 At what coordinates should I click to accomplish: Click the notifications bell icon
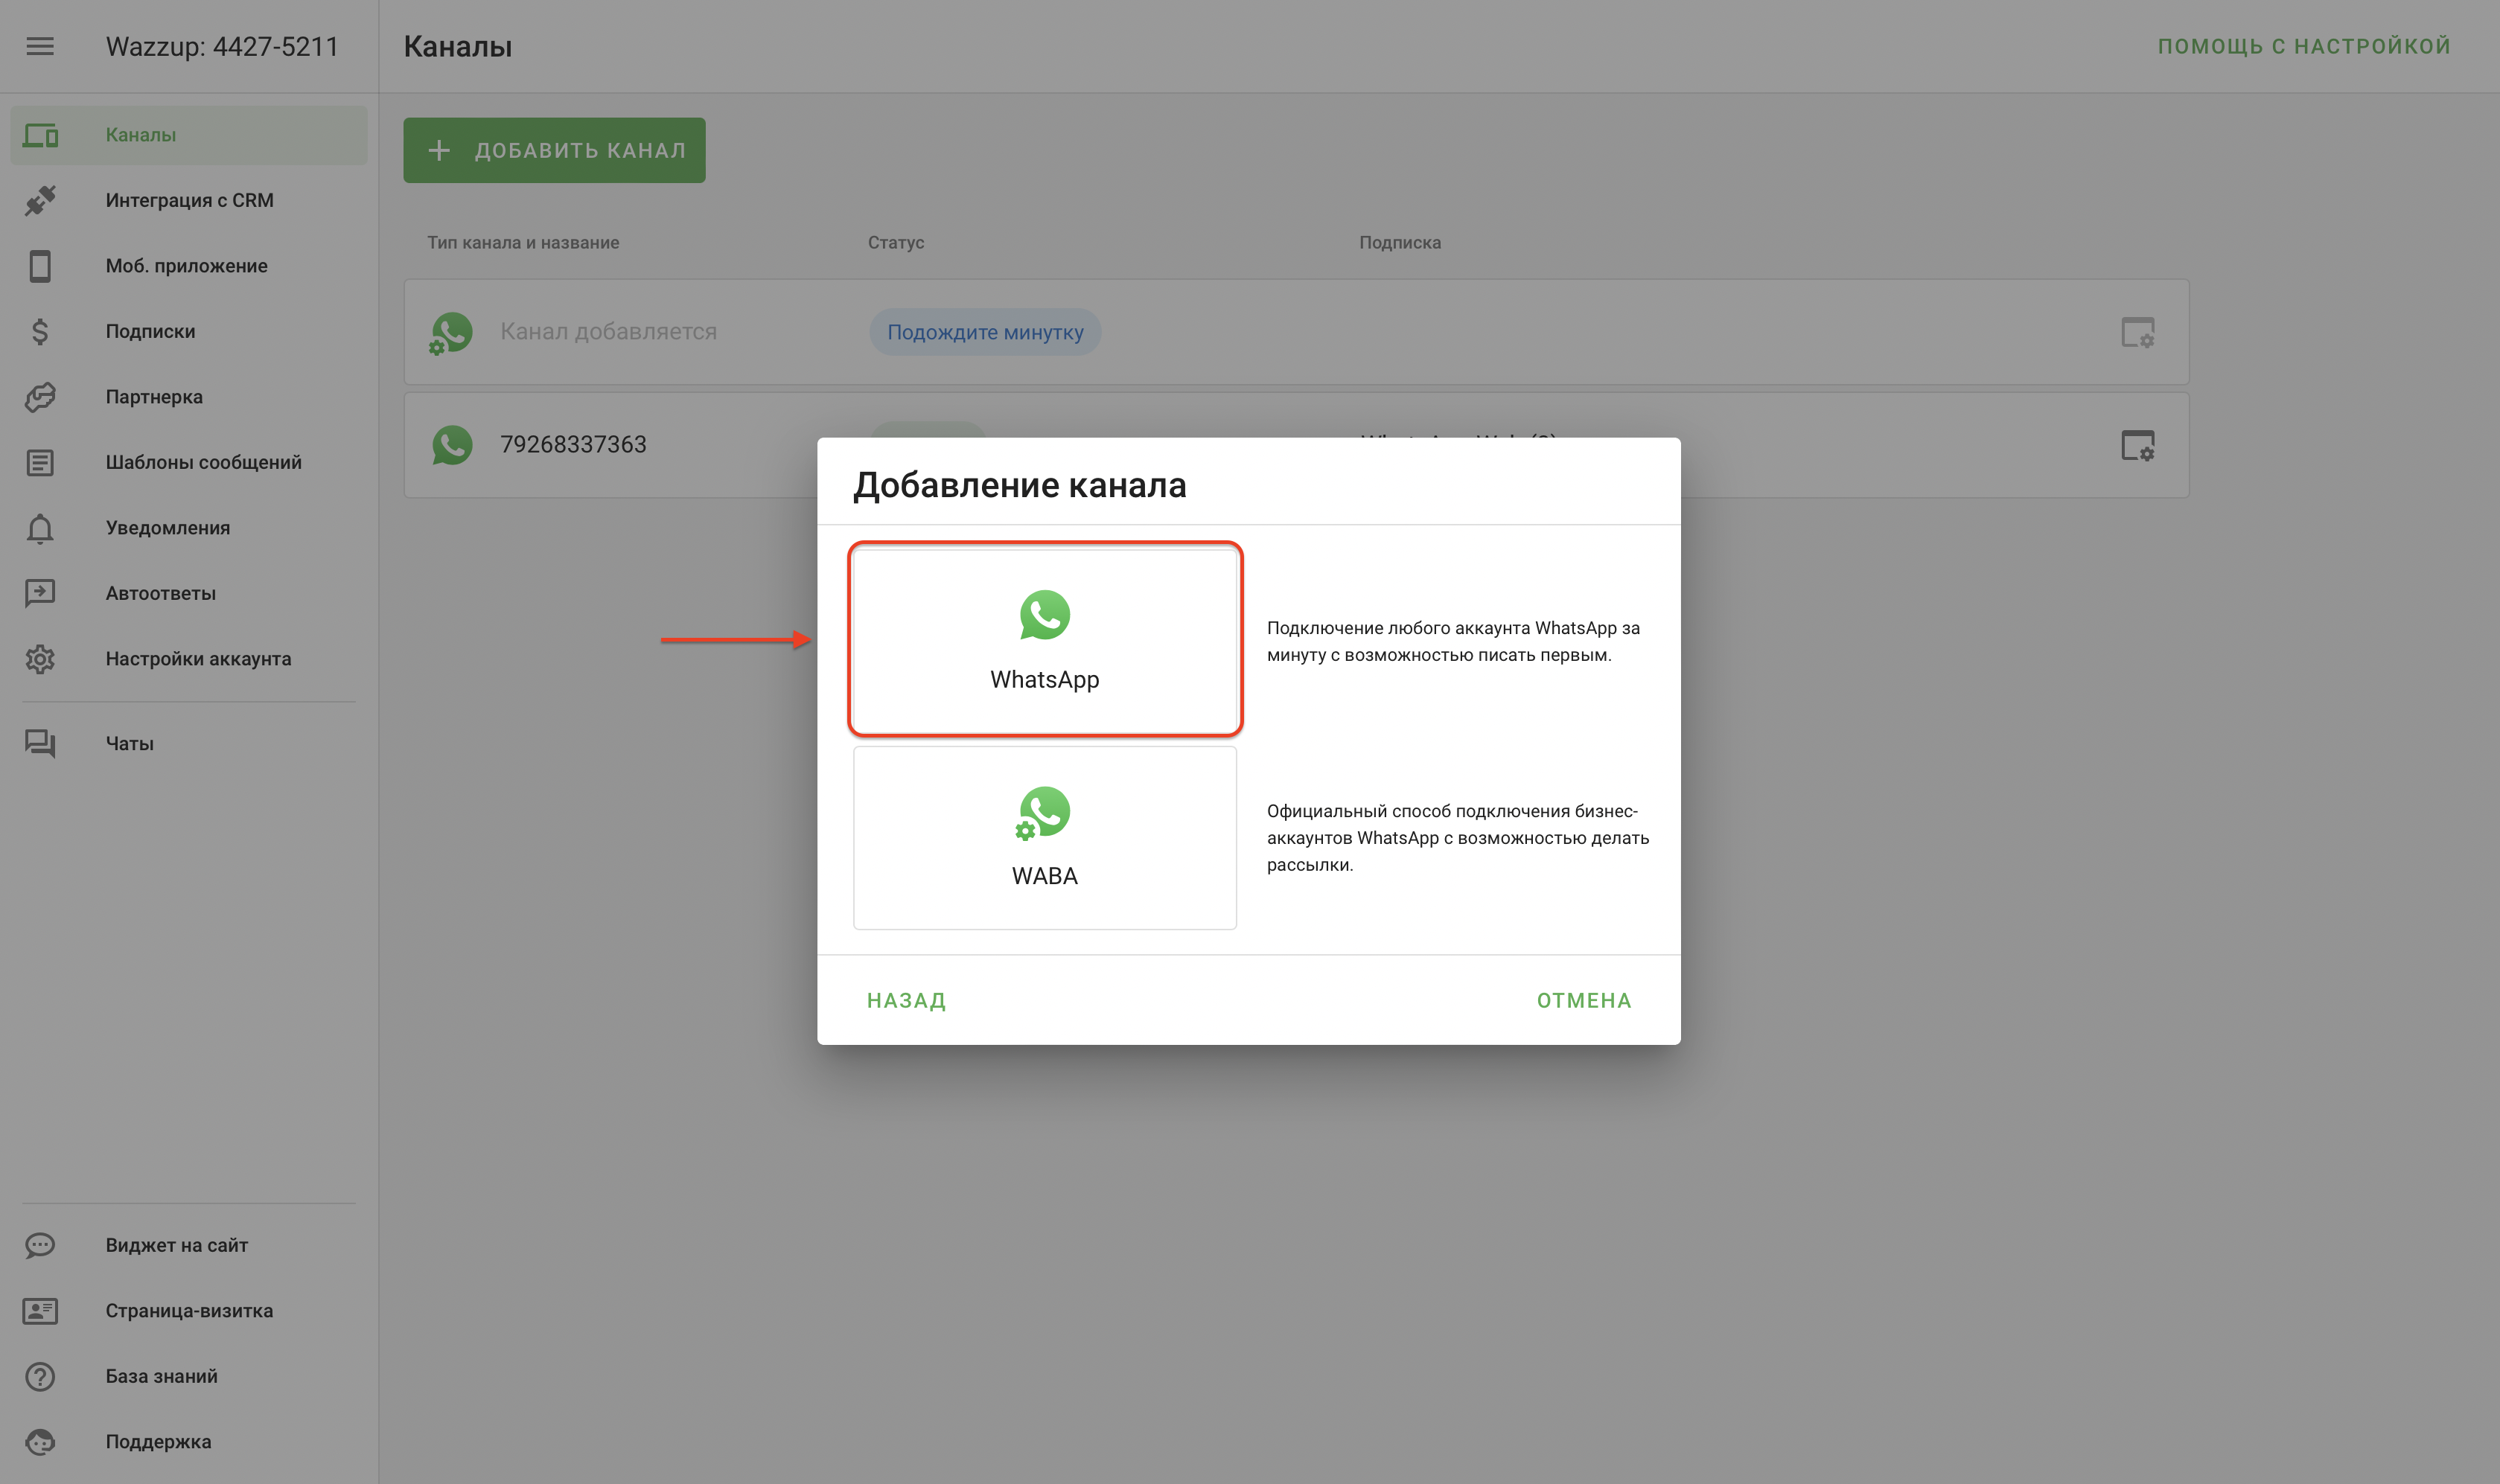[40, 528]
